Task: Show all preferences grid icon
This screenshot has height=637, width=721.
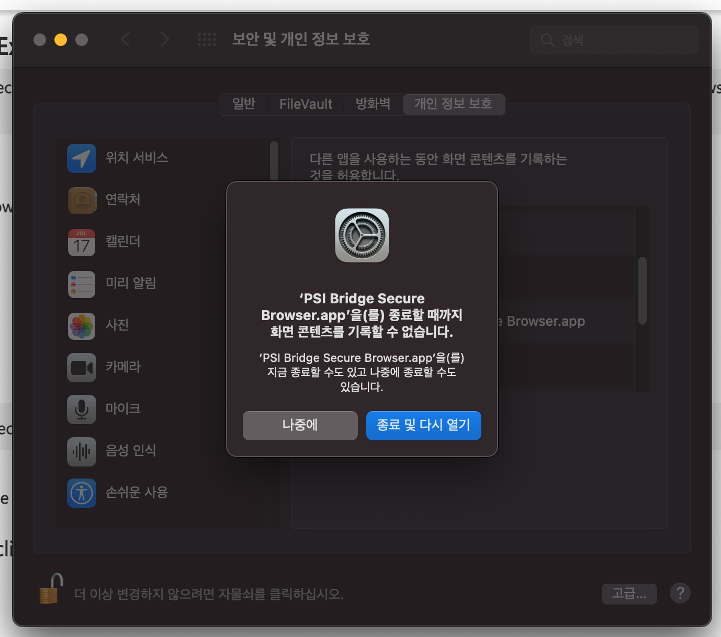Action: 207,39
